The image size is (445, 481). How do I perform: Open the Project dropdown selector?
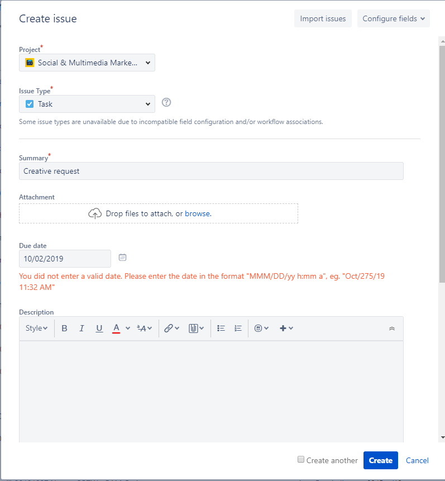(x=87, y=63)
